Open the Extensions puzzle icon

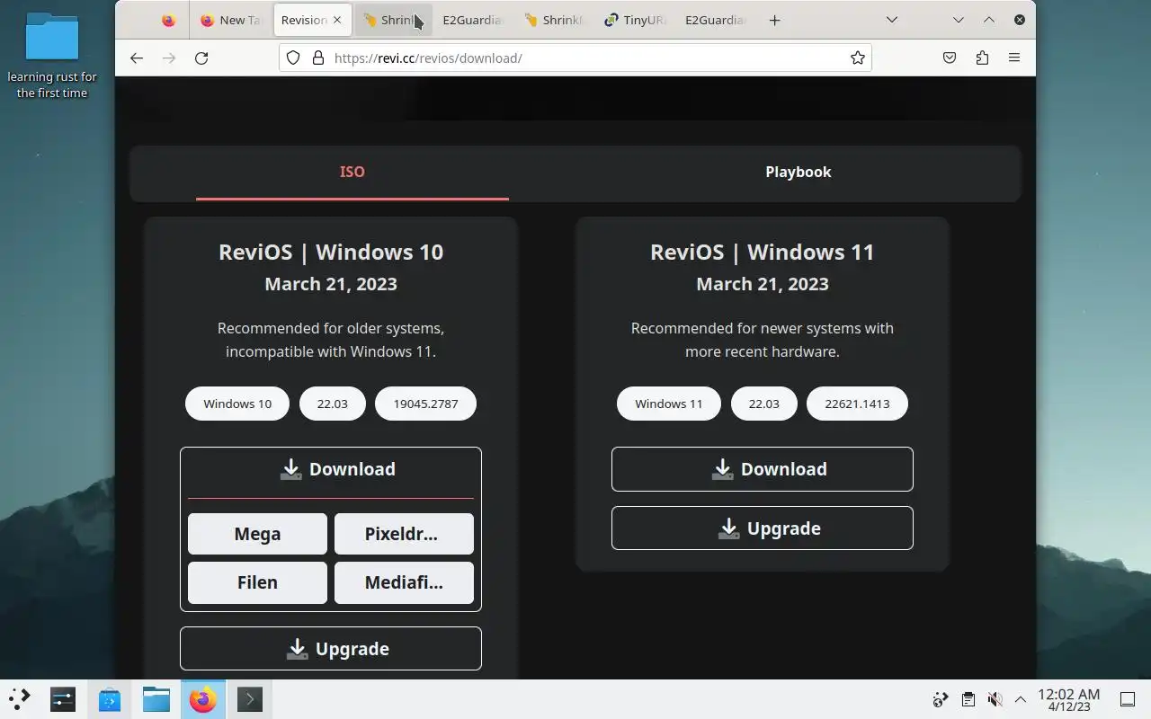point(982,58)
